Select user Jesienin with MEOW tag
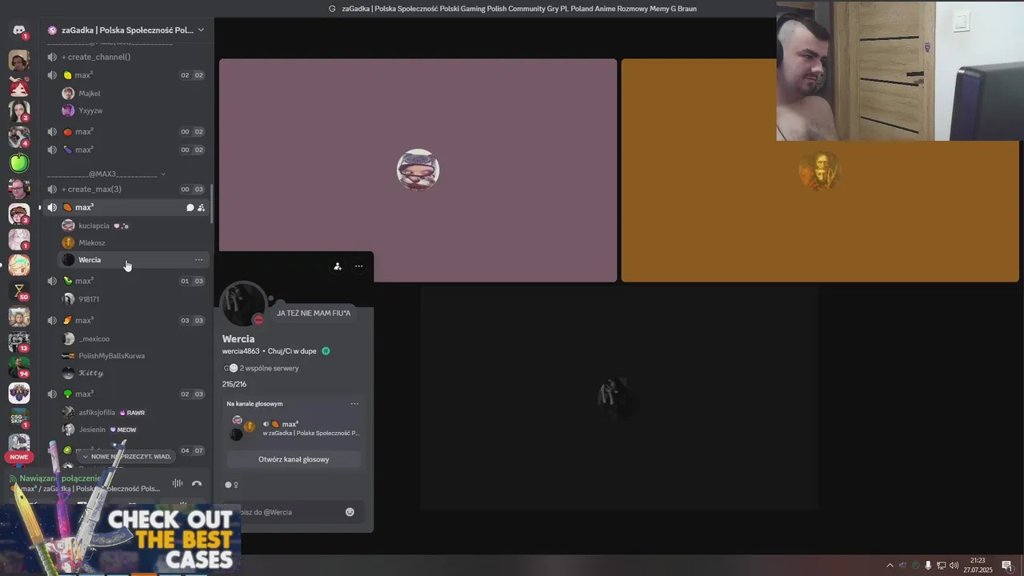The width and height of the screenshot is (1024, 576). click(x=132, y=430)
